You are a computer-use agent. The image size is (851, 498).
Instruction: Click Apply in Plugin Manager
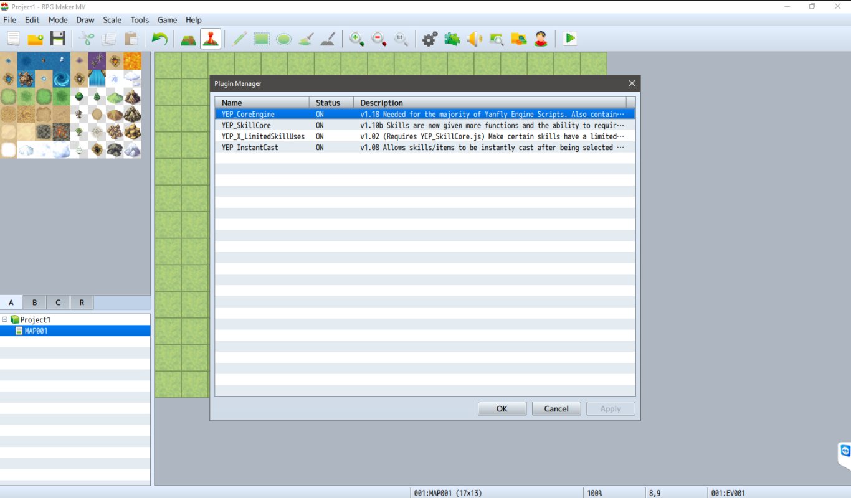611,409
